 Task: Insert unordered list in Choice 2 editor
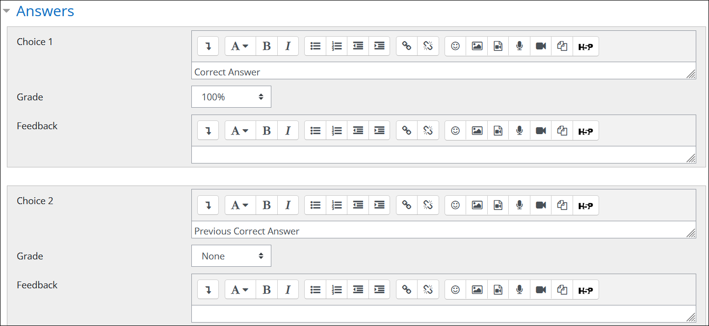click(315, 205)
